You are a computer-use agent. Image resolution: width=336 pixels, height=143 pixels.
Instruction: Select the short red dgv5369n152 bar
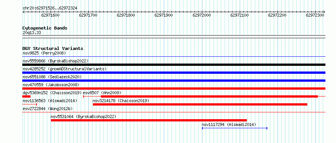click(26, 96)
